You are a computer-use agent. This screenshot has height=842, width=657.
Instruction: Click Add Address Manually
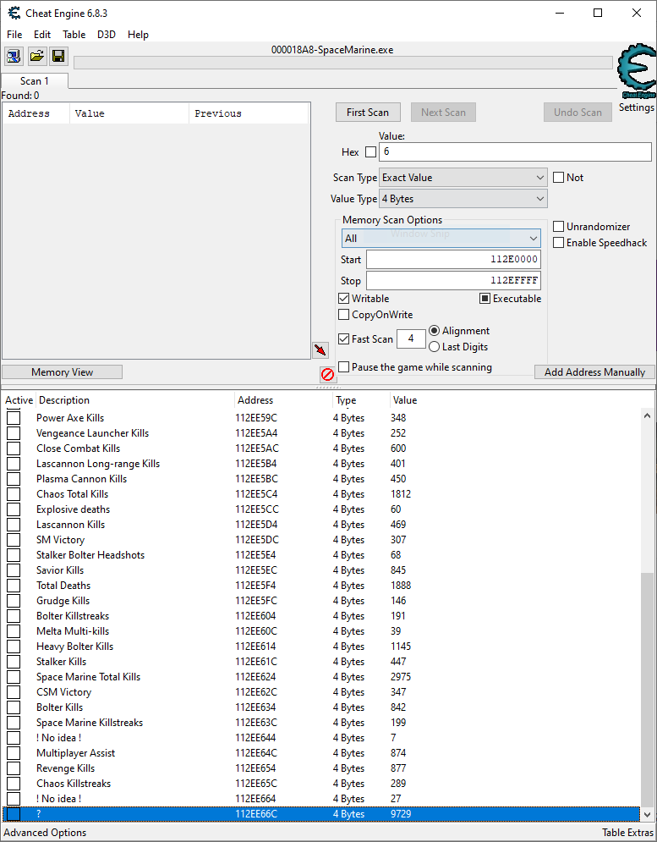[594, 372]
